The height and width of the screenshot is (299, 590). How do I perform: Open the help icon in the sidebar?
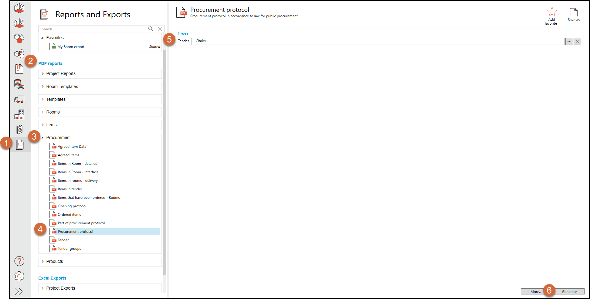[19, 261]
